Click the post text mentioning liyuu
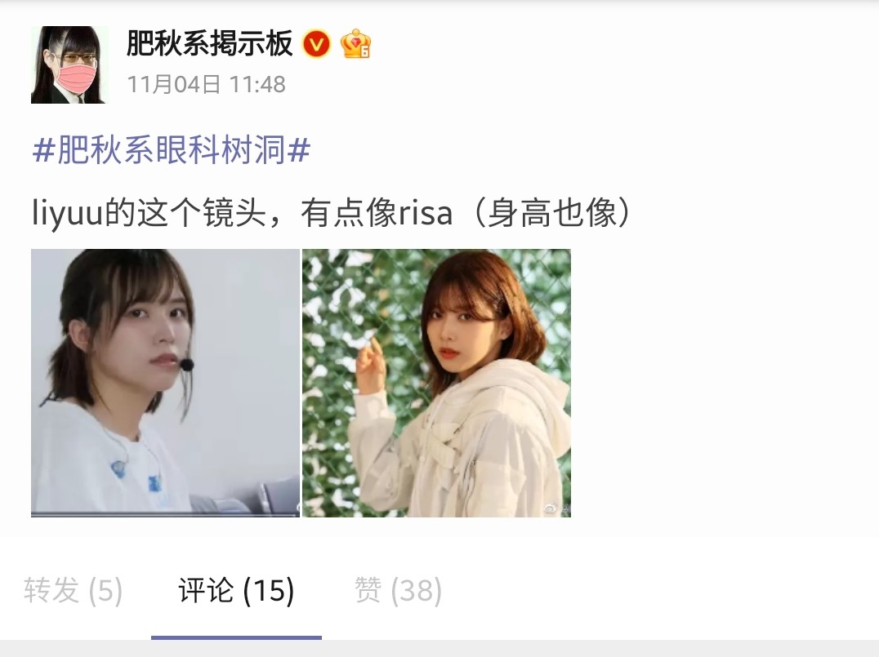 point(332,213)
